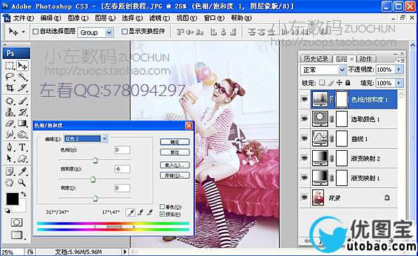Click the eyedropper in Hue/Saturation dialog

130,213
